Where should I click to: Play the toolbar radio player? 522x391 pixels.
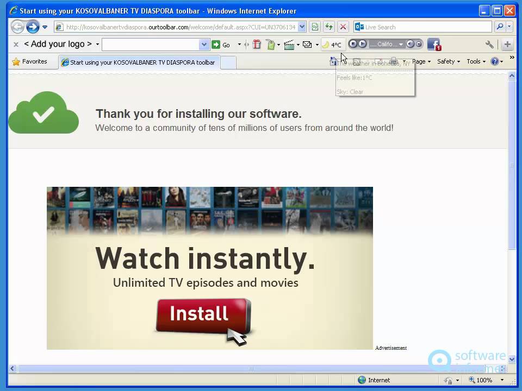[x=363, y=44]
